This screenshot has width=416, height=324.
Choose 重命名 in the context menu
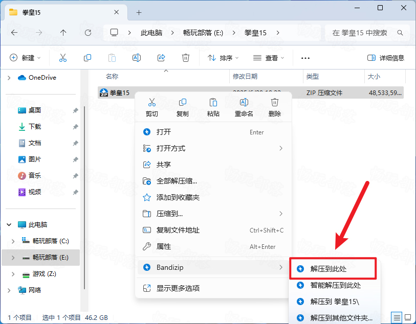click(244, 107)
